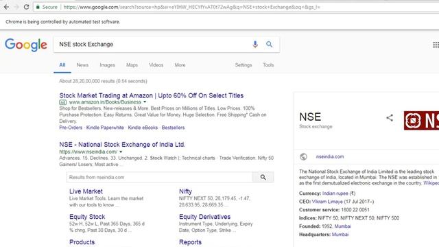Open Mumbai link in Founded row
The image size is (439, 247).
click(x=343, y=226)
